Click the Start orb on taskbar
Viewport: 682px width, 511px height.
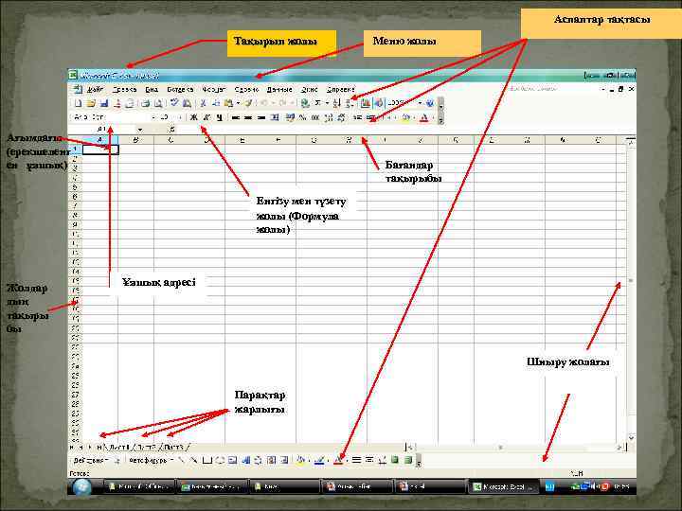point(81,487)
